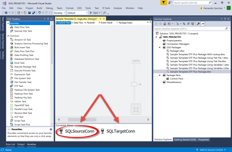Switch to the Data Flow tab
Image resolution: width=232 pixels, height=152 pixels.
[x=77, y=23]
